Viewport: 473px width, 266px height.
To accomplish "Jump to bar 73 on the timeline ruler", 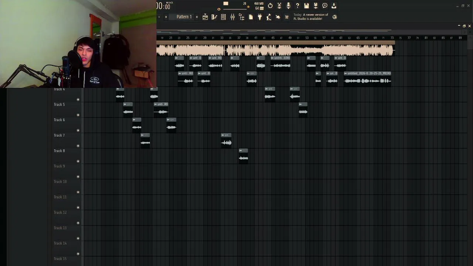I will tap(392, 38).
